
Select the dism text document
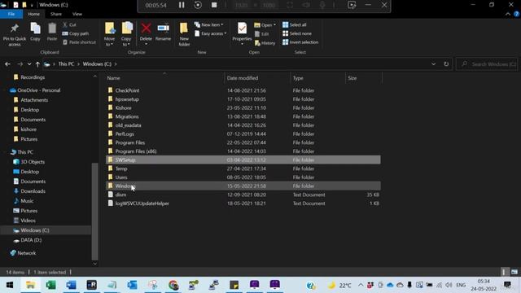click(243, 195)
